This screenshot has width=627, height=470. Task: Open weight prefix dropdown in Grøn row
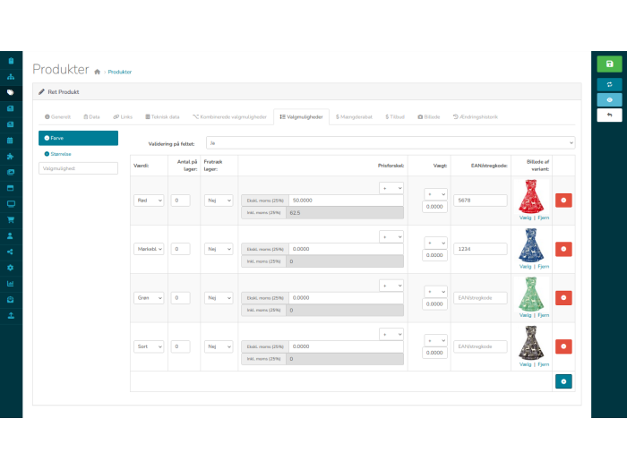[x=435, y=291]
